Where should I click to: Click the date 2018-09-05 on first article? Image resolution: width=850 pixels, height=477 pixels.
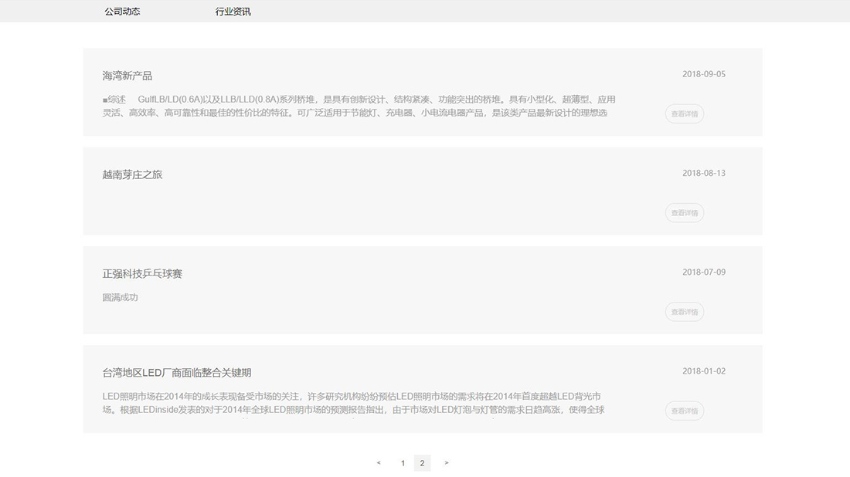pos(703,74)
